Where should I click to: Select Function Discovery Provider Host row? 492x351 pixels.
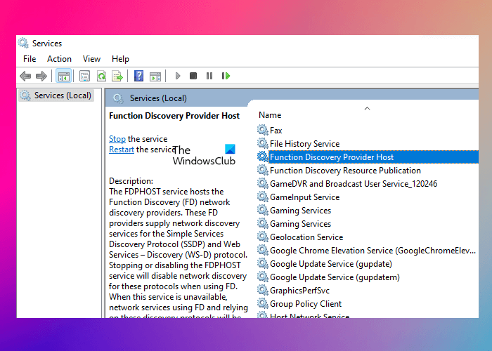point(368,157)
